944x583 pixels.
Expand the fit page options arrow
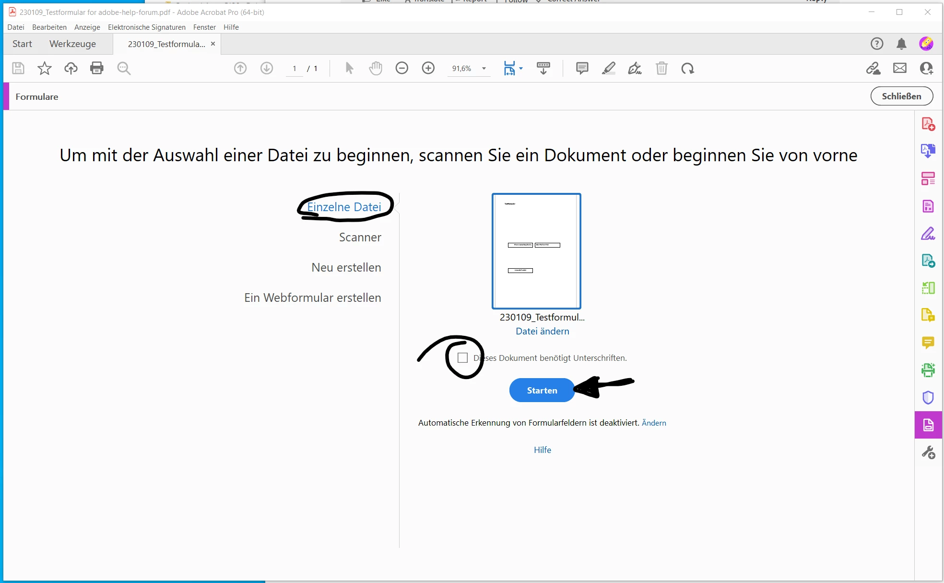(x=521, y=69)
